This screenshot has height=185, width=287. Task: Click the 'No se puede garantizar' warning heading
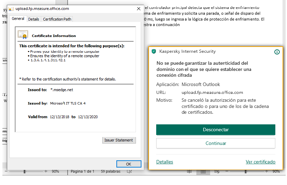pyautogui.click(x=204, y=69)
